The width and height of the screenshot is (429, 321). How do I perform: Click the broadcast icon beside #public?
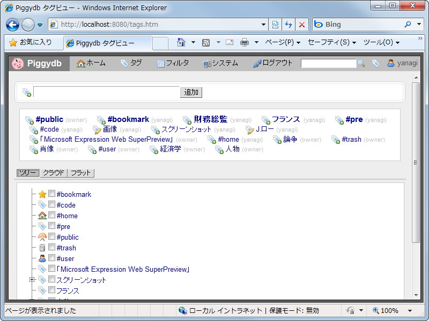pos(42,237)
